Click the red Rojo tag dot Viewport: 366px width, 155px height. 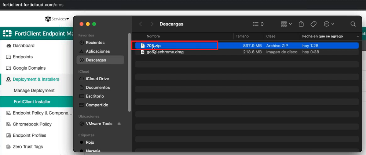pos(81,142)
